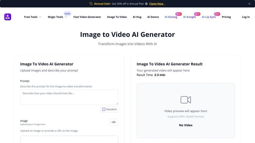Open the AI Lip Sync menu item
255x143 pixels.
click(209, 17)
